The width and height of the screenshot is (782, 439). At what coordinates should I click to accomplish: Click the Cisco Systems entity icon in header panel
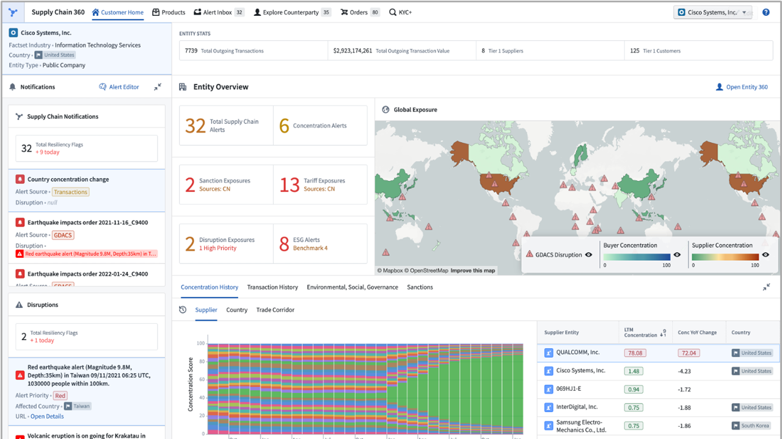[x=13, y=33]
